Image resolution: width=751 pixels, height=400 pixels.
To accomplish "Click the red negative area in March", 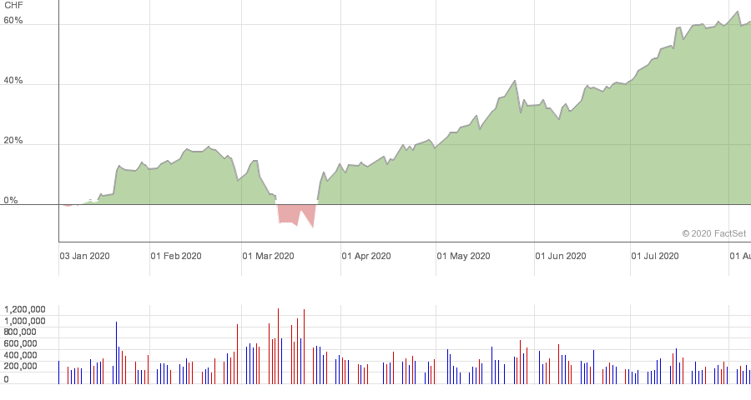I will tap(288, 213).
